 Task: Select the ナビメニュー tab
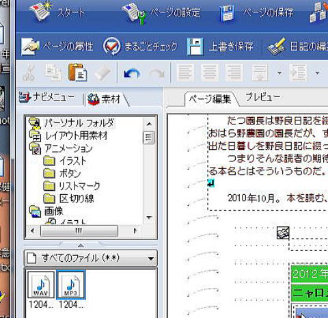47,98
